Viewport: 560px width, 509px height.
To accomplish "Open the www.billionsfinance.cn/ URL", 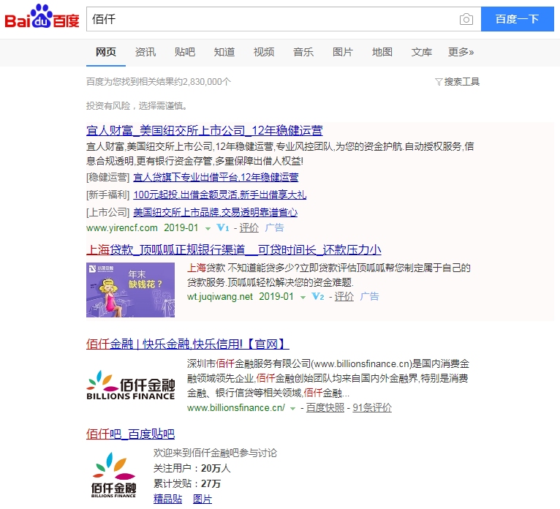I will point(236,408).
